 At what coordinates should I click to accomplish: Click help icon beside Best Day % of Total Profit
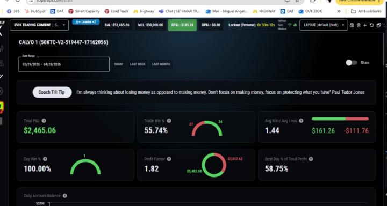(311, 159)
